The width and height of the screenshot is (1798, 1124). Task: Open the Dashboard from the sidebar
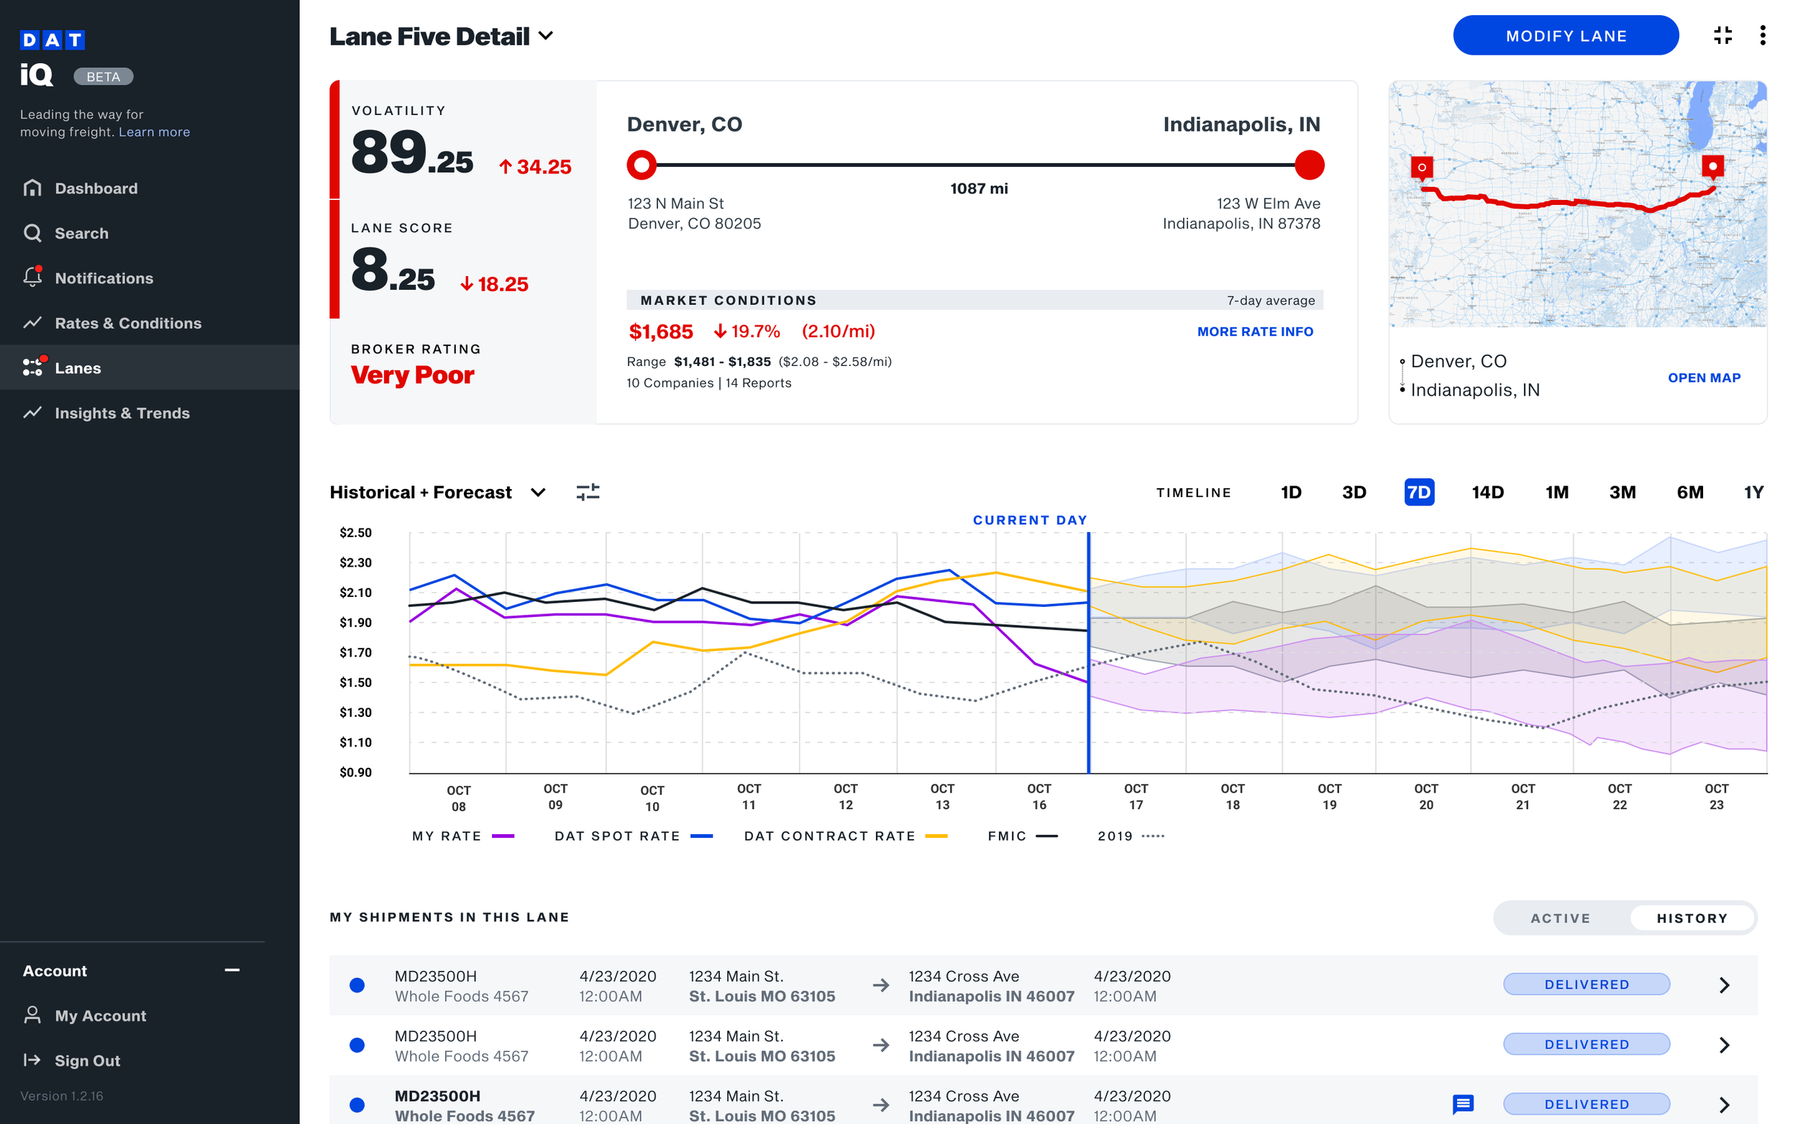point(96,188)
